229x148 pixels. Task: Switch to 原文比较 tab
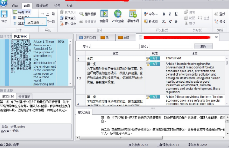8,96
